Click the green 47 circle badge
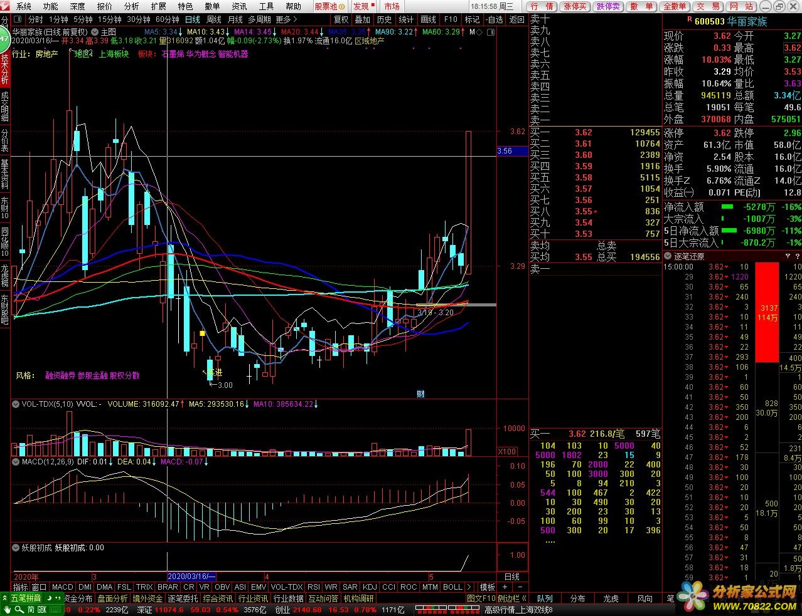 pyautogui.click(x=4, y=39)
